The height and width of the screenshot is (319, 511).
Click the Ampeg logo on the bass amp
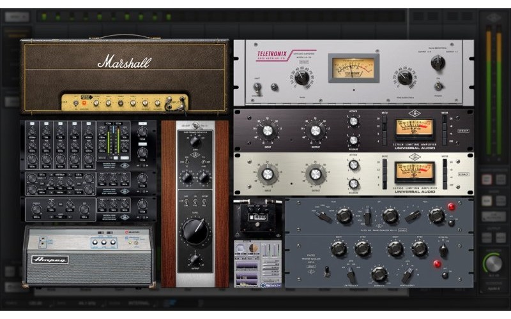pyautogui.click(x=50, y=260)
